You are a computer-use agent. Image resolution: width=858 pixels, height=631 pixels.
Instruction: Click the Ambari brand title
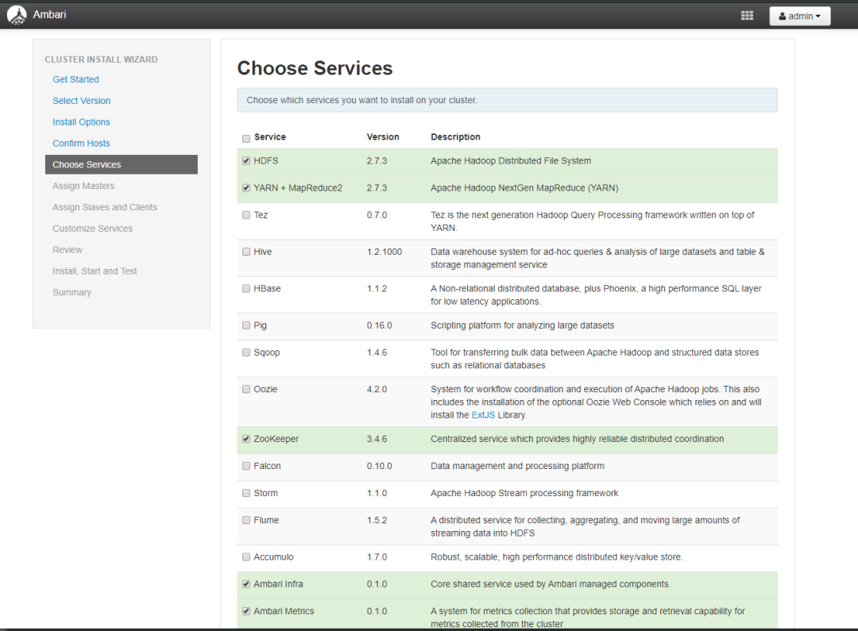49,15
